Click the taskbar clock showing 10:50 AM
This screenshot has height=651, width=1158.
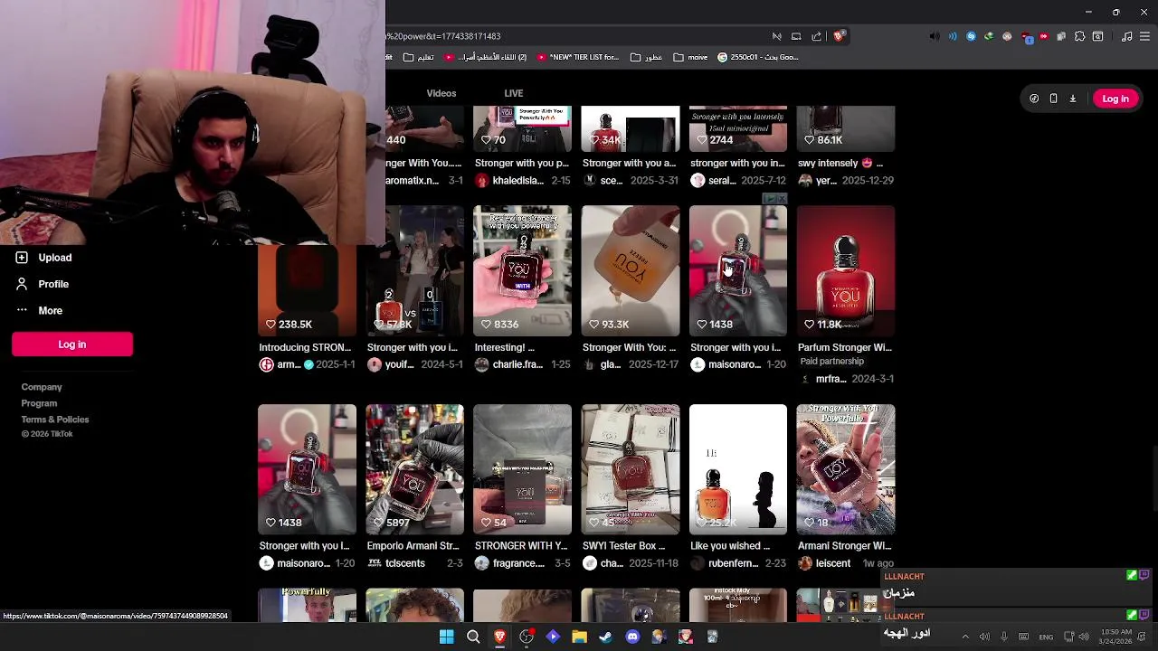pyautogui.click(x=1116, y=637)
